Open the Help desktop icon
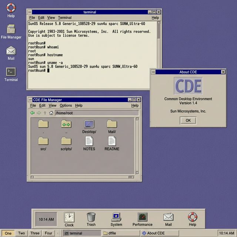The width and height of the screenshot is (237, 237). [11, 10]
